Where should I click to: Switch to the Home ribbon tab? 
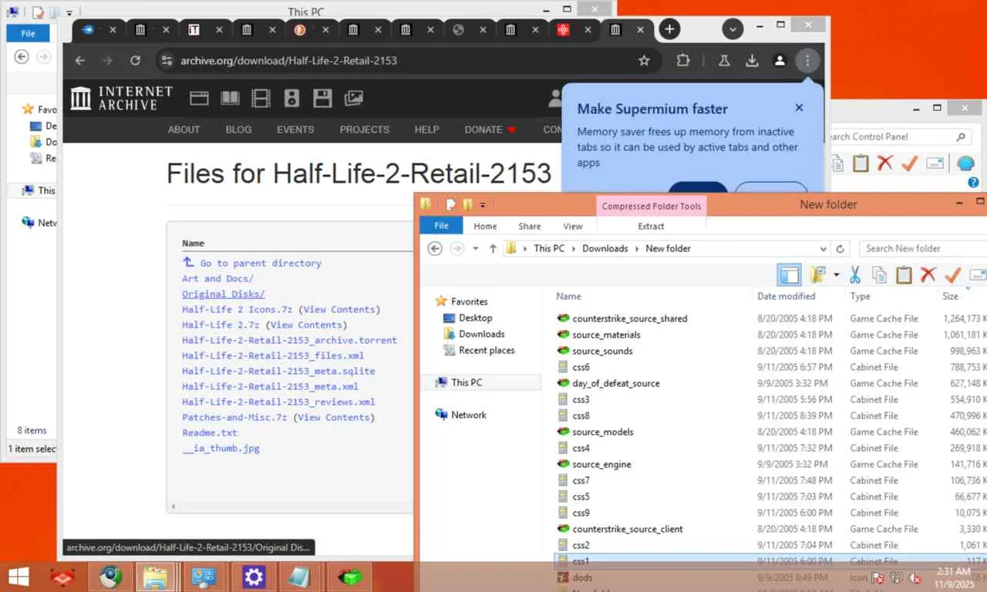[485, 226]
